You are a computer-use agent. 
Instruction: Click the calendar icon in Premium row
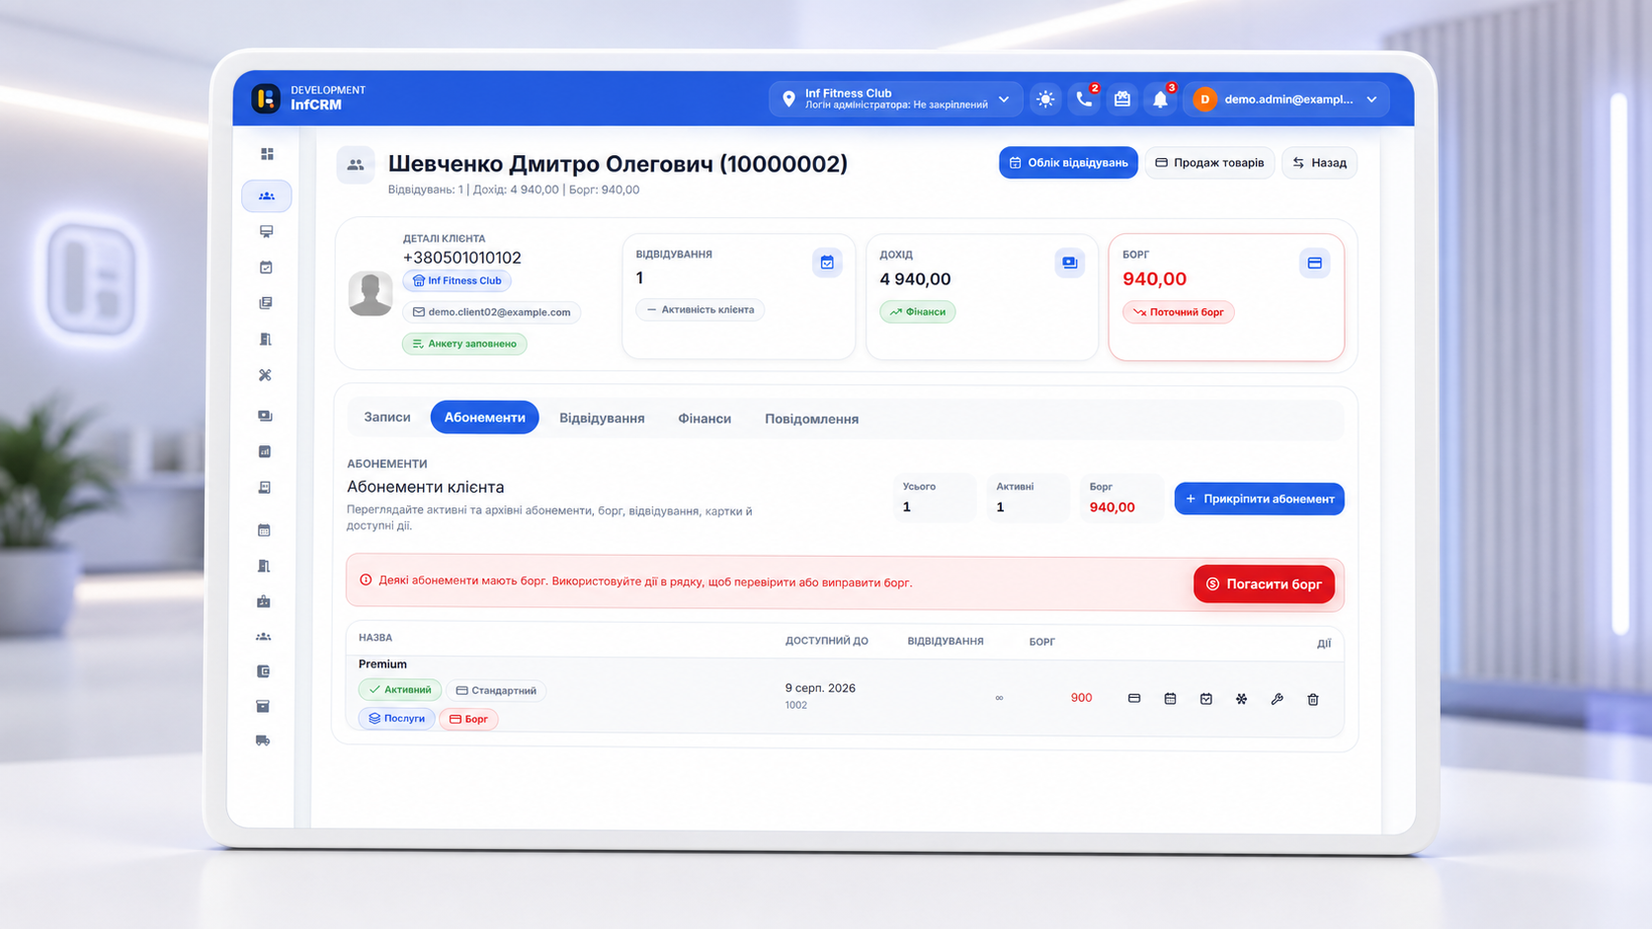click(x=1170, y=699)
